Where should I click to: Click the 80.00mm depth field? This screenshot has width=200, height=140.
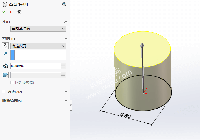point(36,66)
